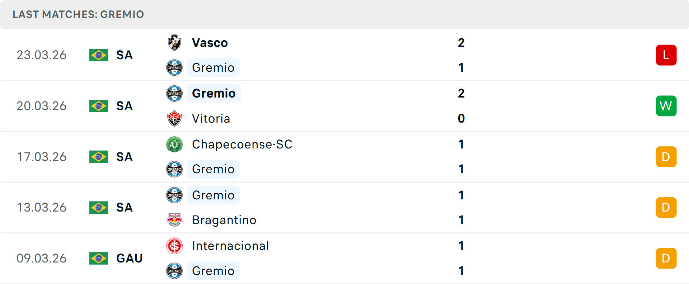
Task: Select the SA competition label
Action: tap(124, 55)
